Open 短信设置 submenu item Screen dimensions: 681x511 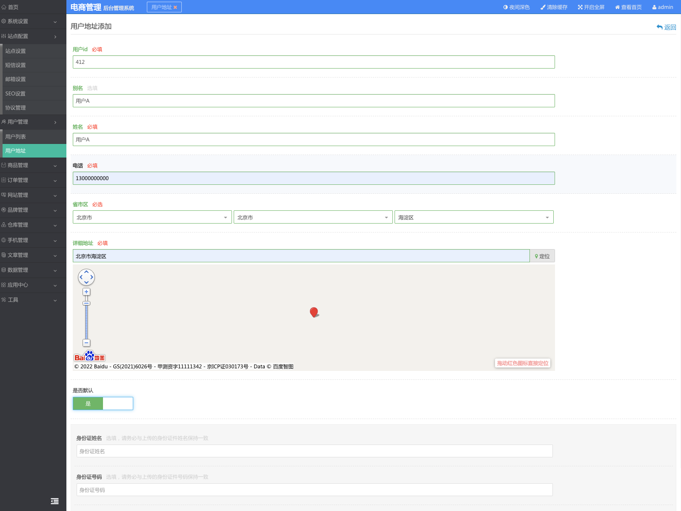(34, 65)
